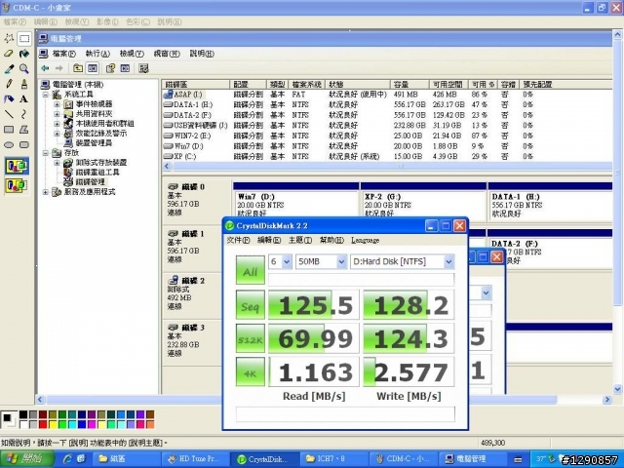
Task: Choose the Curve tool in Paint
Action: pos(24,114)
